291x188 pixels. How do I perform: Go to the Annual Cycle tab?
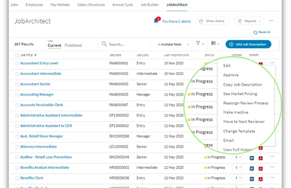point(123,5)
